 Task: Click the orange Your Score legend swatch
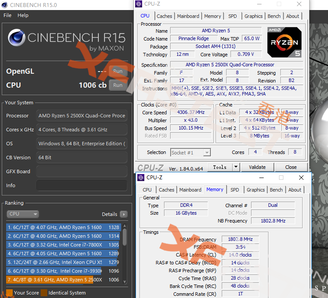pyautogui.click(x=10, y=293)
